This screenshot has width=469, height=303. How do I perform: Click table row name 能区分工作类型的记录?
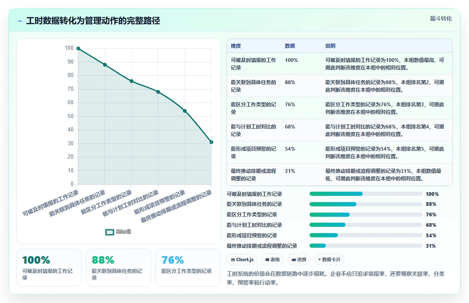253,108
